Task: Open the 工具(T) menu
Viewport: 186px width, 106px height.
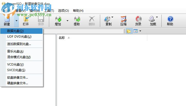Action: [49, 11]
